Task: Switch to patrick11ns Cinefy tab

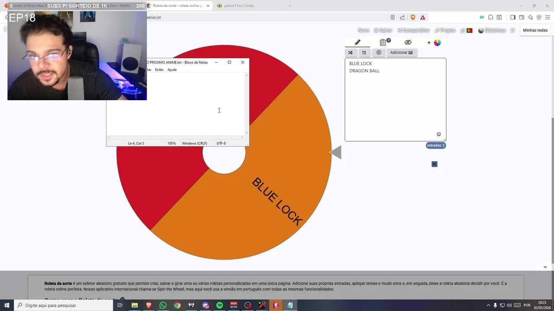Action: (246, 6)
